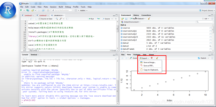This screenshot has height=107, width=216.
Task: Click the Source button
Action: (106, 19)
